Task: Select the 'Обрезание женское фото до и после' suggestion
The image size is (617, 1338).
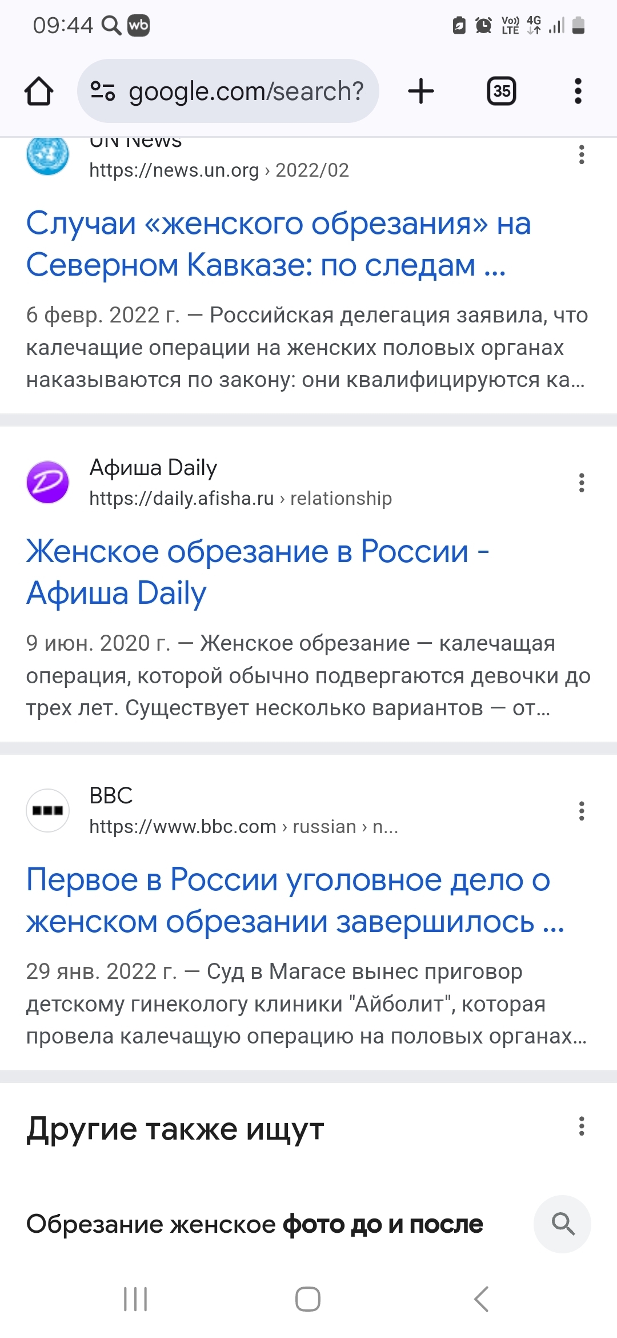Action: 255,1224
